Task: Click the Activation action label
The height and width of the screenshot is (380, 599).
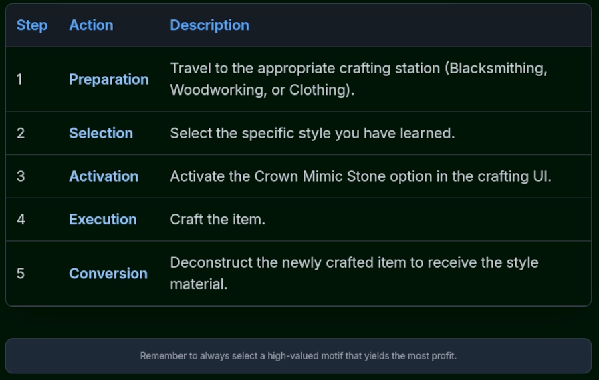Action: pyautogui.click(x=104, y=176)
